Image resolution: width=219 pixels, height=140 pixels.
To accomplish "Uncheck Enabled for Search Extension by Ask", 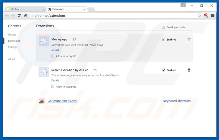I will pos(164,70).
